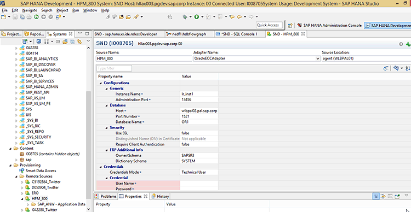Open the Adapter Name dropdown
The width and height of the screenshot is (411, 212).
(x=318, y=59)
